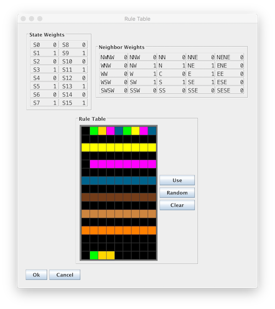Select the S8 state weight field

[x=73, y=45]
